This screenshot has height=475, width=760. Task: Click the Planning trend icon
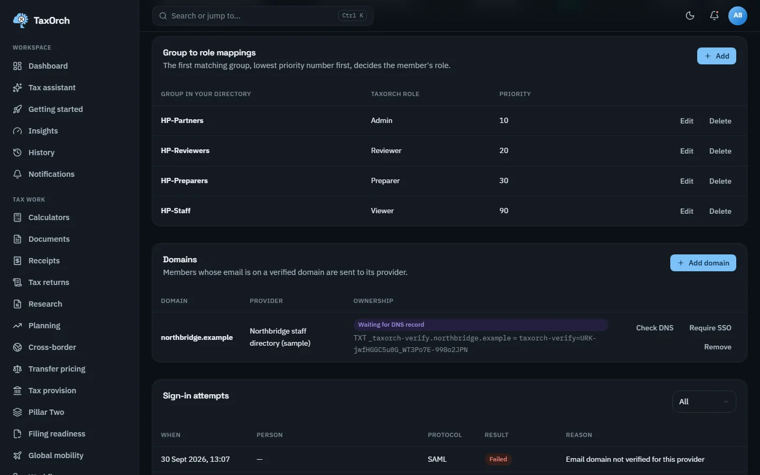17,326
